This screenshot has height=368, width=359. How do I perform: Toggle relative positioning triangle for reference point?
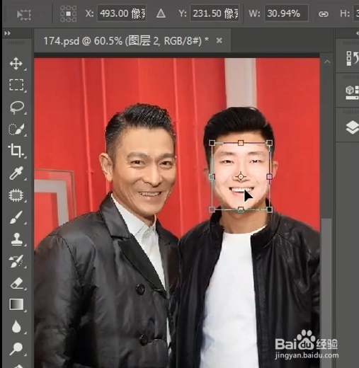[x=161, y=13]
